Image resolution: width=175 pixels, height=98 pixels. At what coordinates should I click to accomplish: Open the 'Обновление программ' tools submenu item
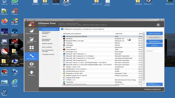[x=49, y=33]
